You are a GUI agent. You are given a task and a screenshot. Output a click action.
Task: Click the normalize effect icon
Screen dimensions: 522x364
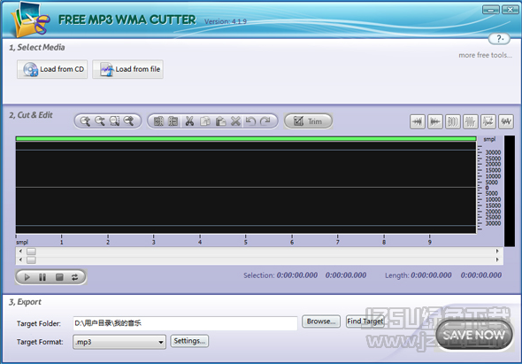point(488,121)
